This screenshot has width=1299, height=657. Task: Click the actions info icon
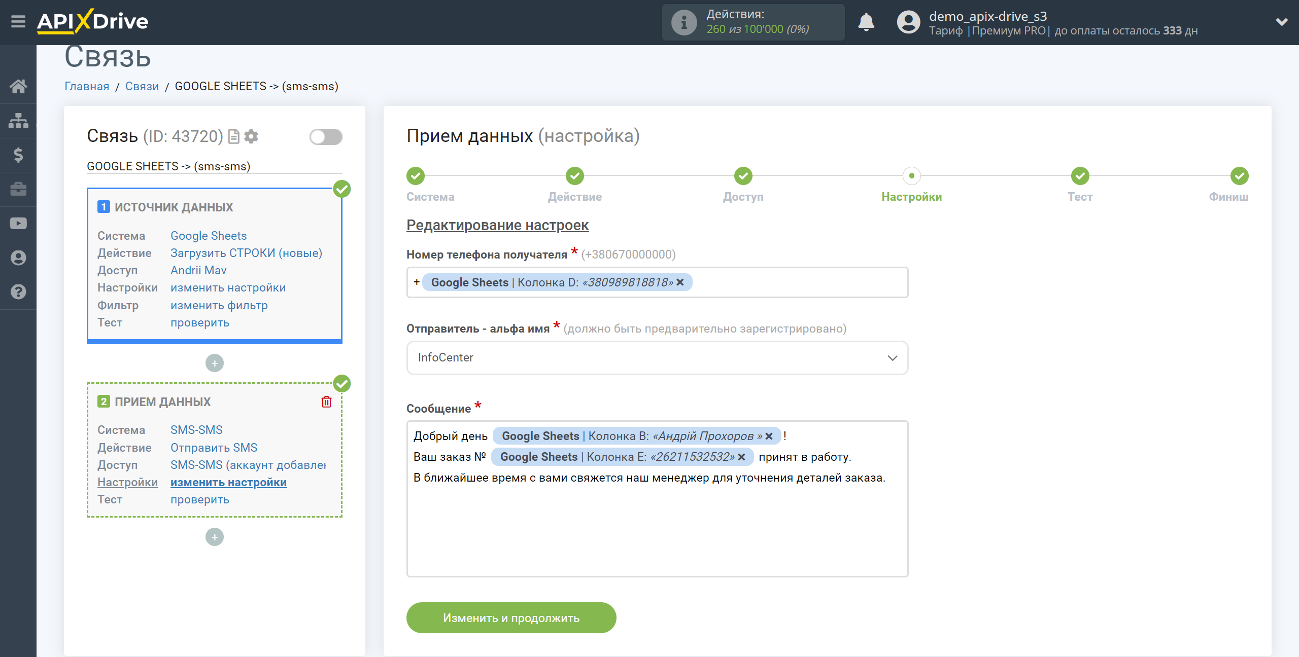coord(683,22)
